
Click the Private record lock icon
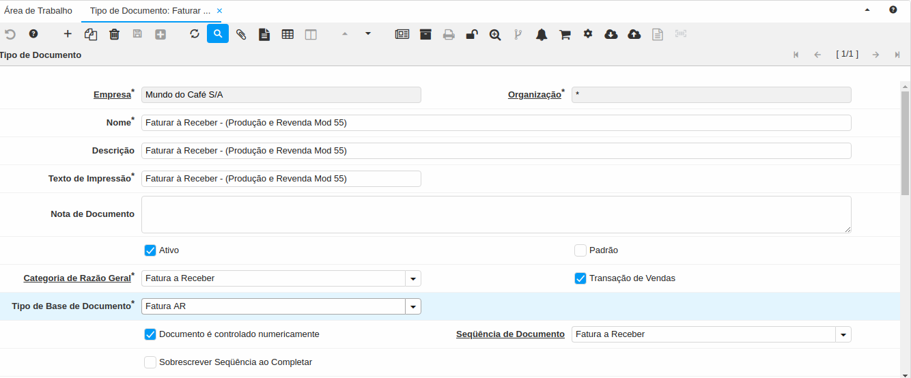tap(472, 33)
